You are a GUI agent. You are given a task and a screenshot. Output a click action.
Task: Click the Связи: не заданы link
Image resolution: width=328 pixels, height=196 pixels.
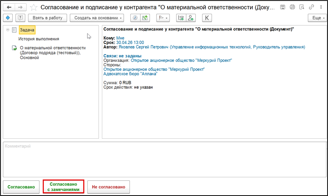pos(122,56)
